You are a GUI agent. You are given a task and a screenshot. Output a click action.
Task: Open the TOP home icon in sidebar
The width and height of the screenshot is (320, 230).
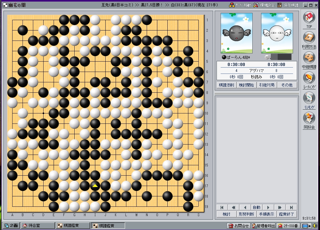309,18
